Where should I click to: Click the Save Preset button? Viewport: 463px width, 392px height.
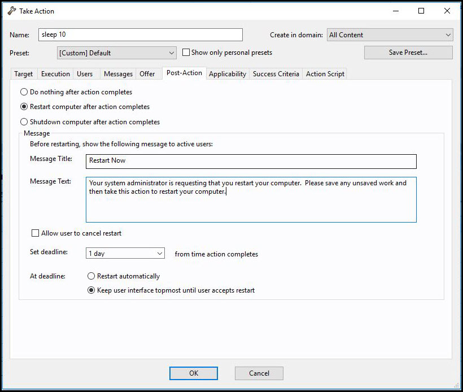click(x=408, y=53)
